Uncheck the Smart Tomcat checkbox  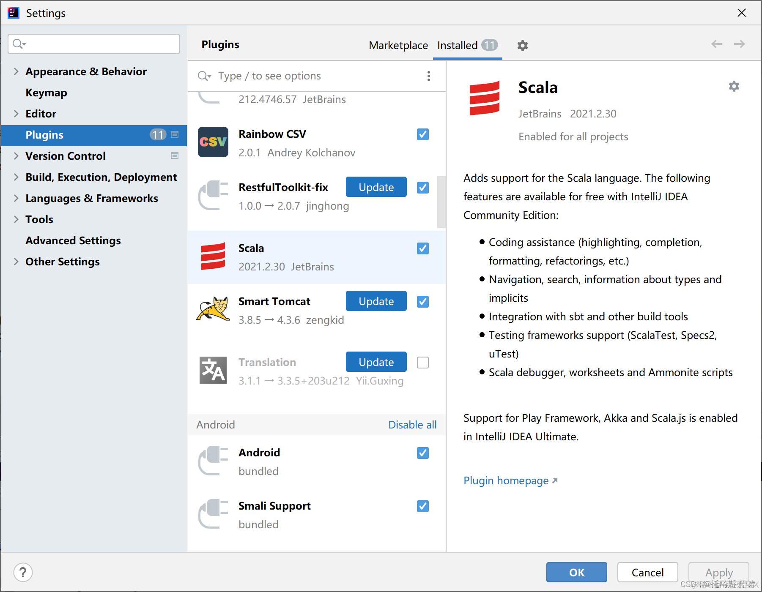[x=423, y=302]
